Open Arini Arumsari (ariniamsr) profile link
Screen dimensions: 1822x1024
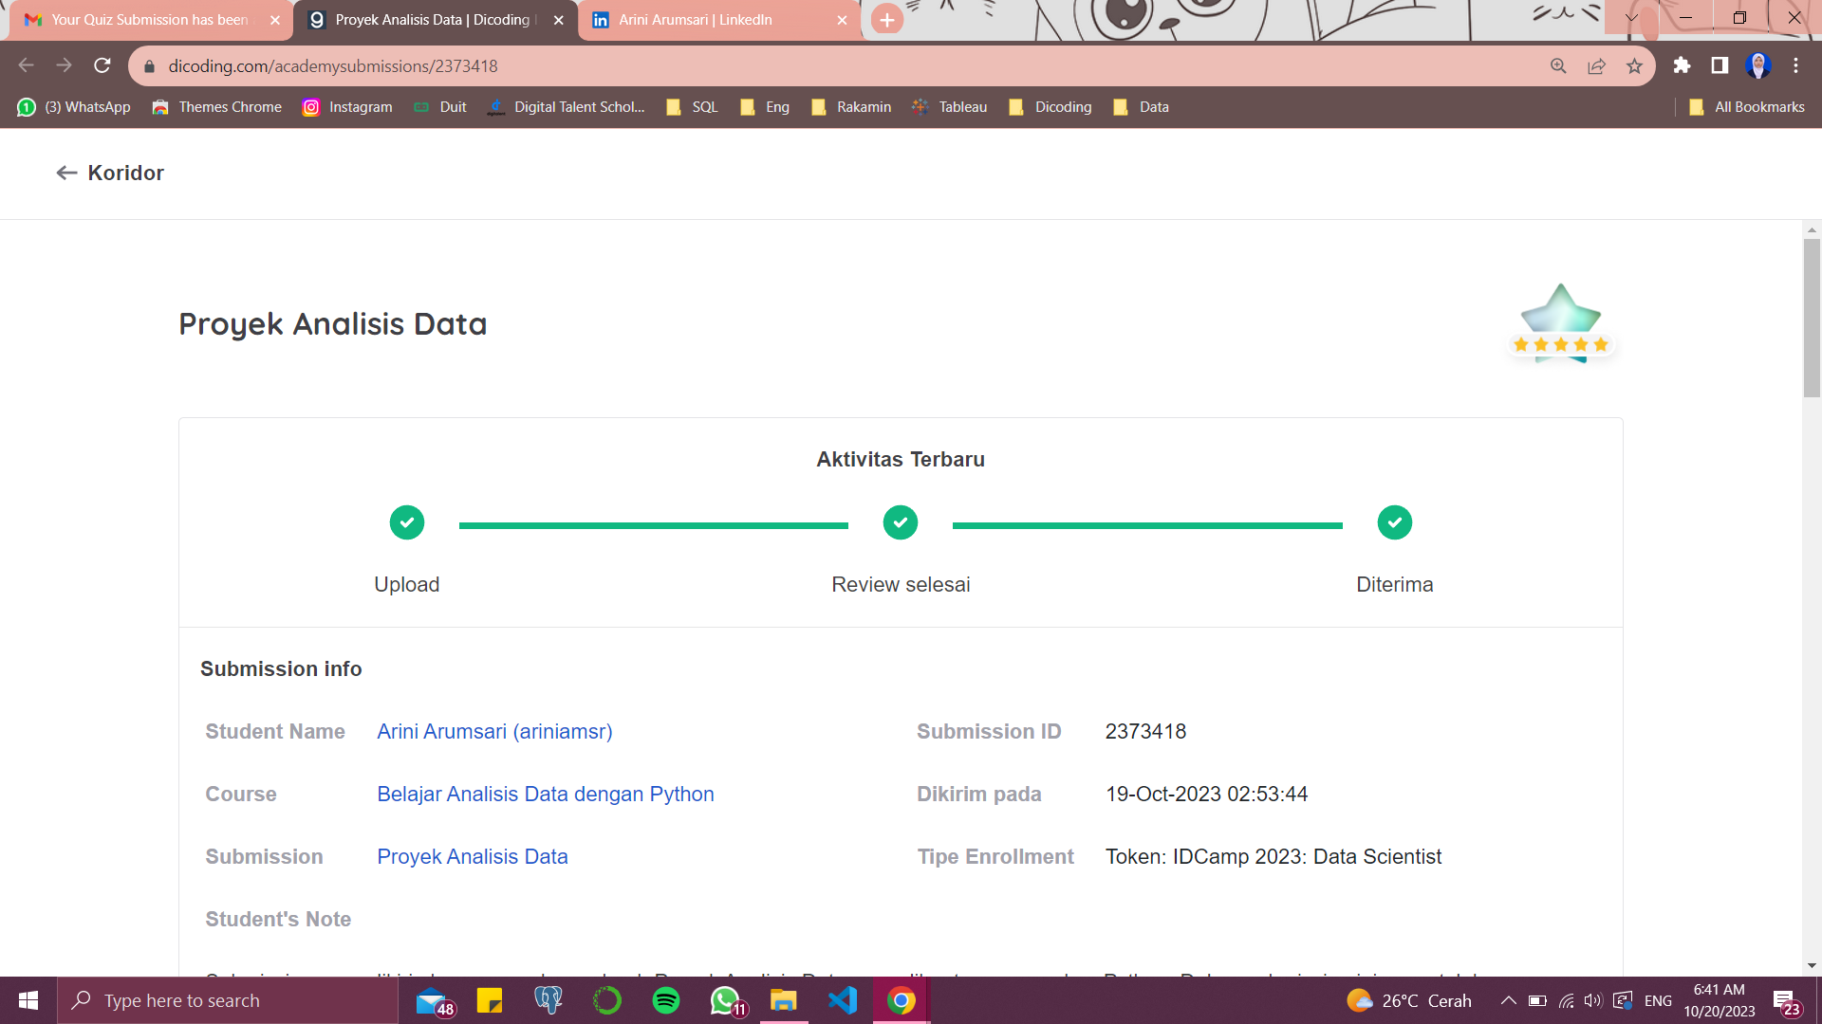click(494, 731)
